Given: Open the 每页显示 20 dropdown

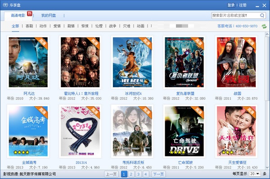Looking at the screenshot, I should [x=255, y=174].
